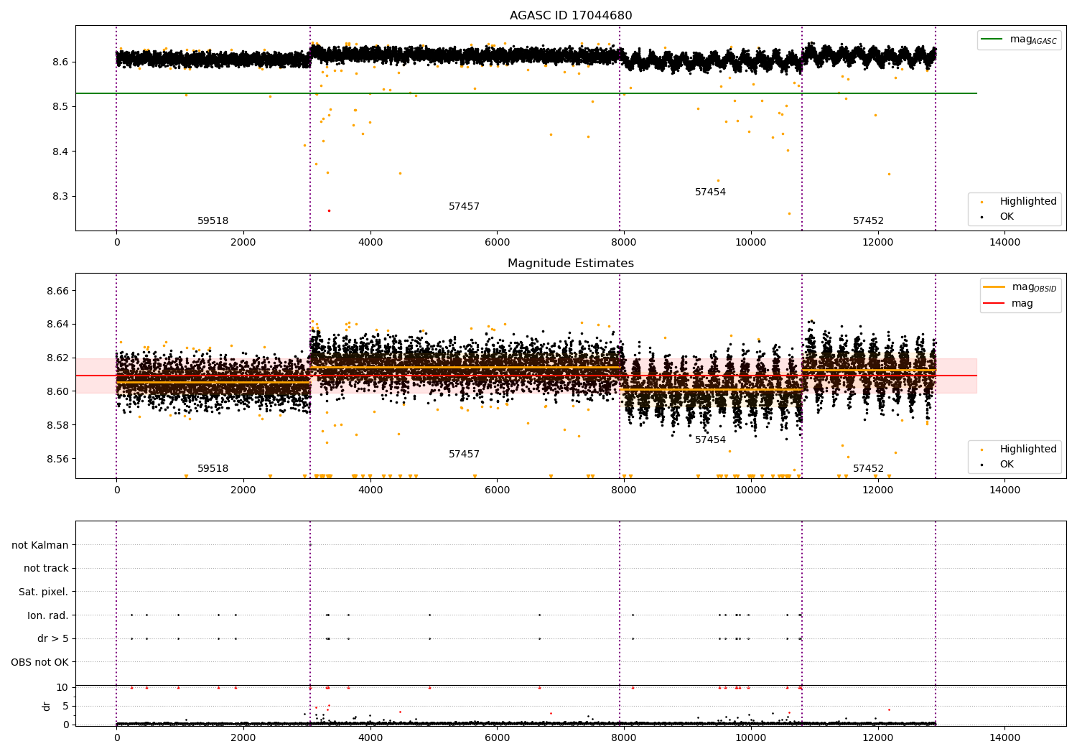This screenshot has width=1077, height=754.
Task: Click the 8.66 y-tick label
Action: pyautogui.click(x=57, y=291)
